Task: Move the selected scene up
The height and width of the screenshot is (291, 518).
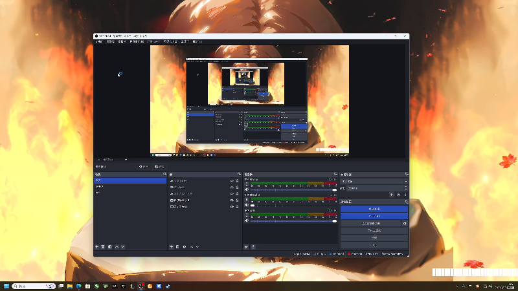Action: click(117, 247)
